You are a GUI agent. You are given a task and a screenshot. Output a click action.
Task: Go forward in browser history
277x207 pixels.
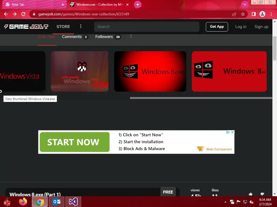[x=15, y=14]
